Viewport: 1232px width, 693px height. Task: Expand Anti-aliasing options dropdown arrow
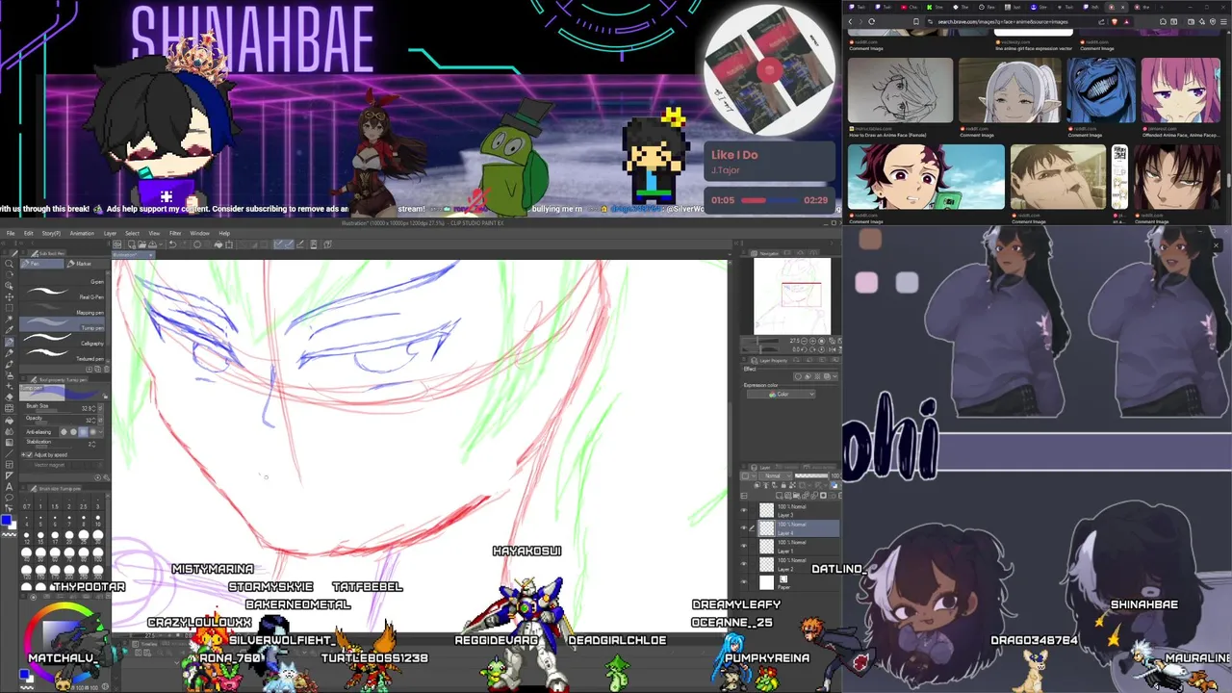click(100, 432)
